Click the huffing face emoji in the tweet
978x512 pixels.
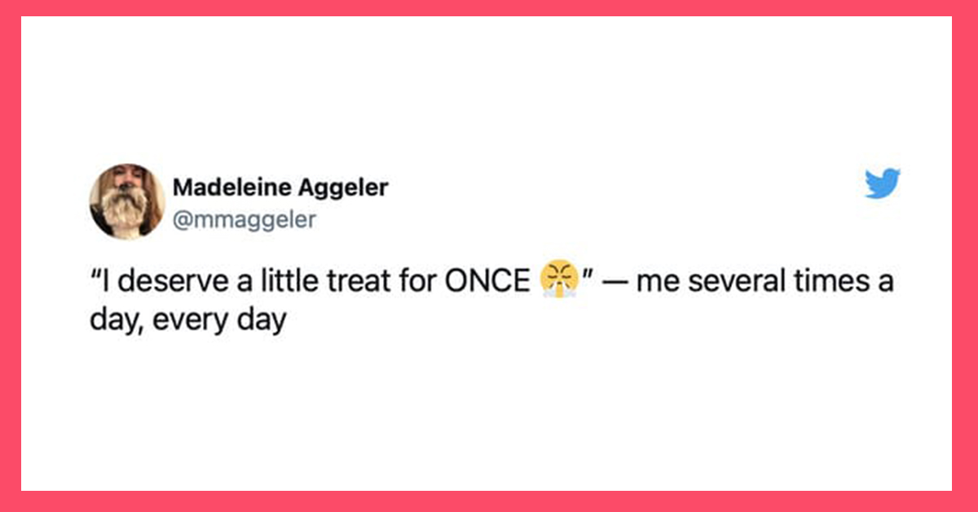pos(558,282)
